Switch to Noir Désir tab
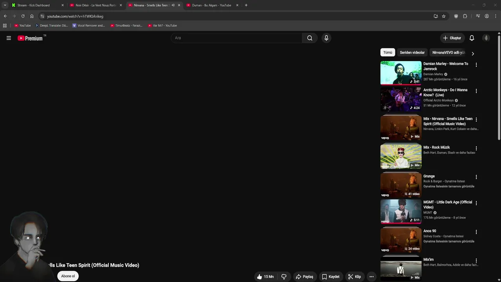 pos(96,5)
